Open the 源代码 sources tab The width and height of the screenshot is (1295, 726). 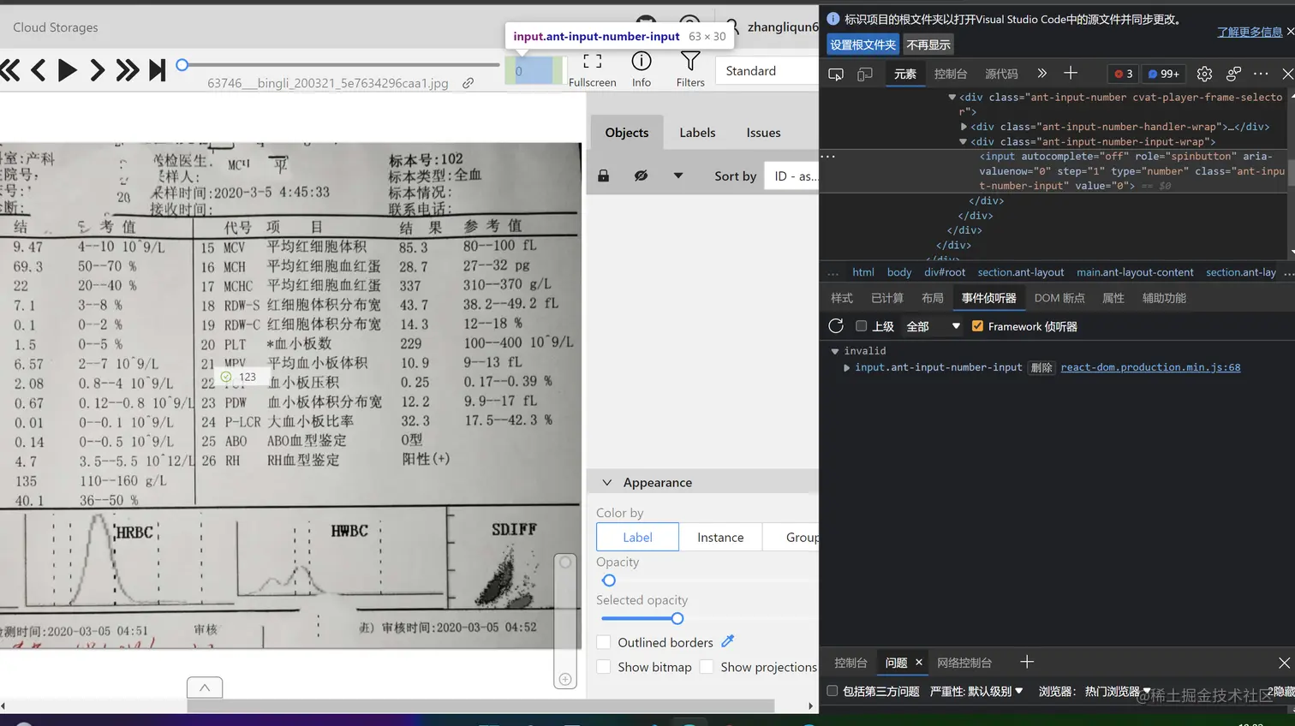1001,74
